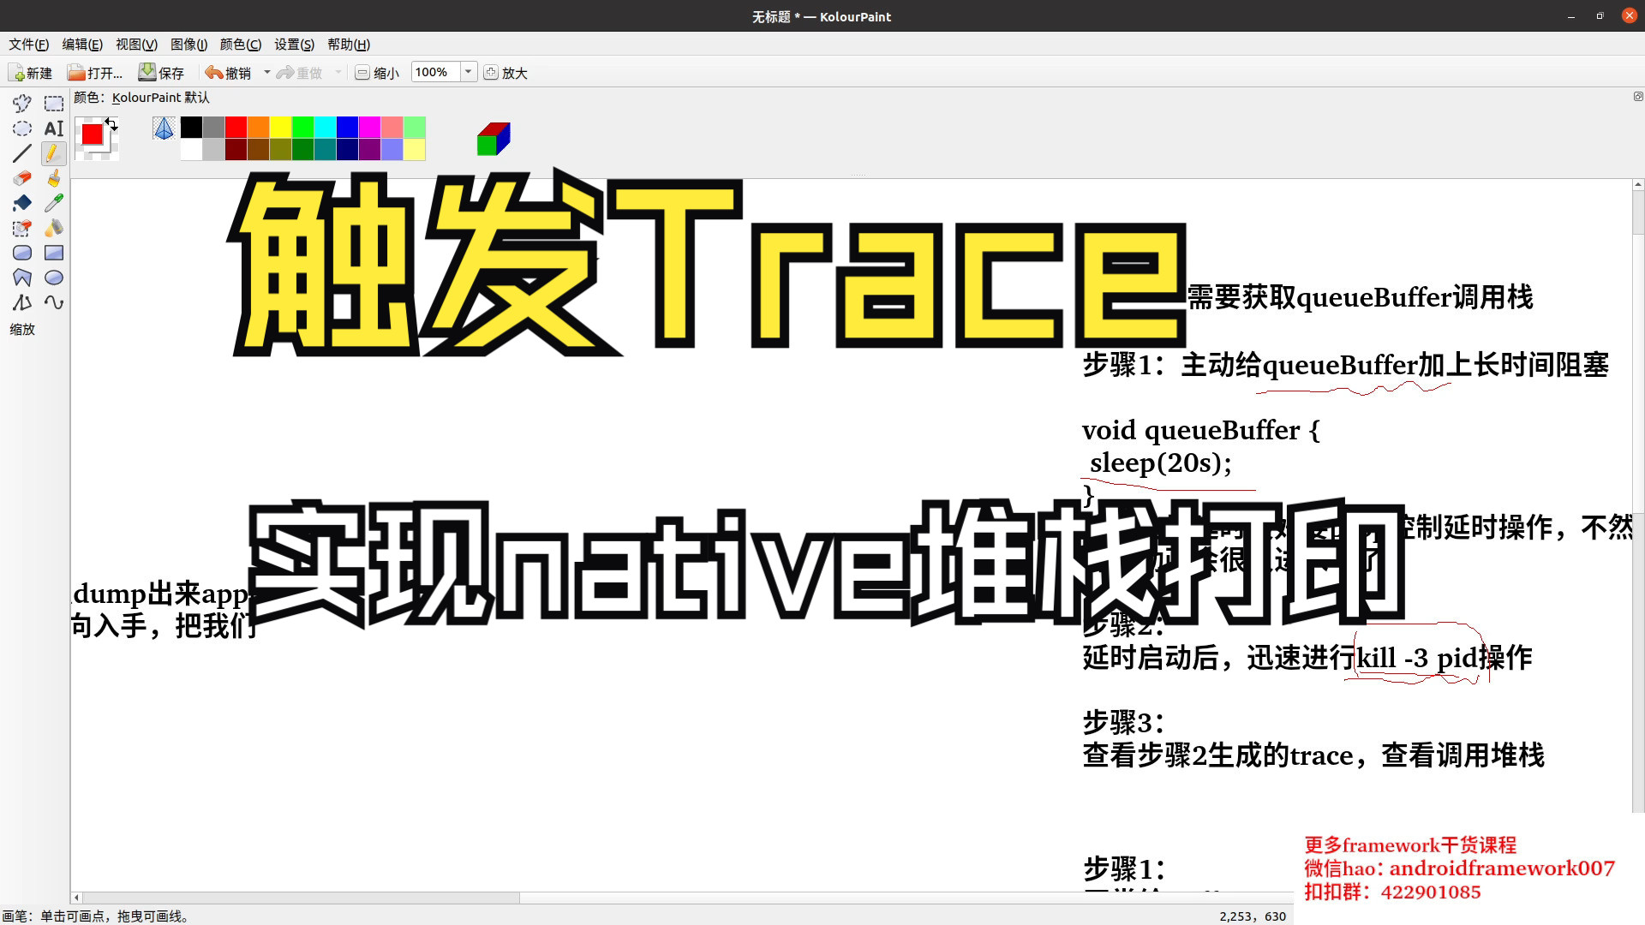This screenshot has width=1645, height=925.
Task: Select the Curve tool
Action: click(53, 302)
